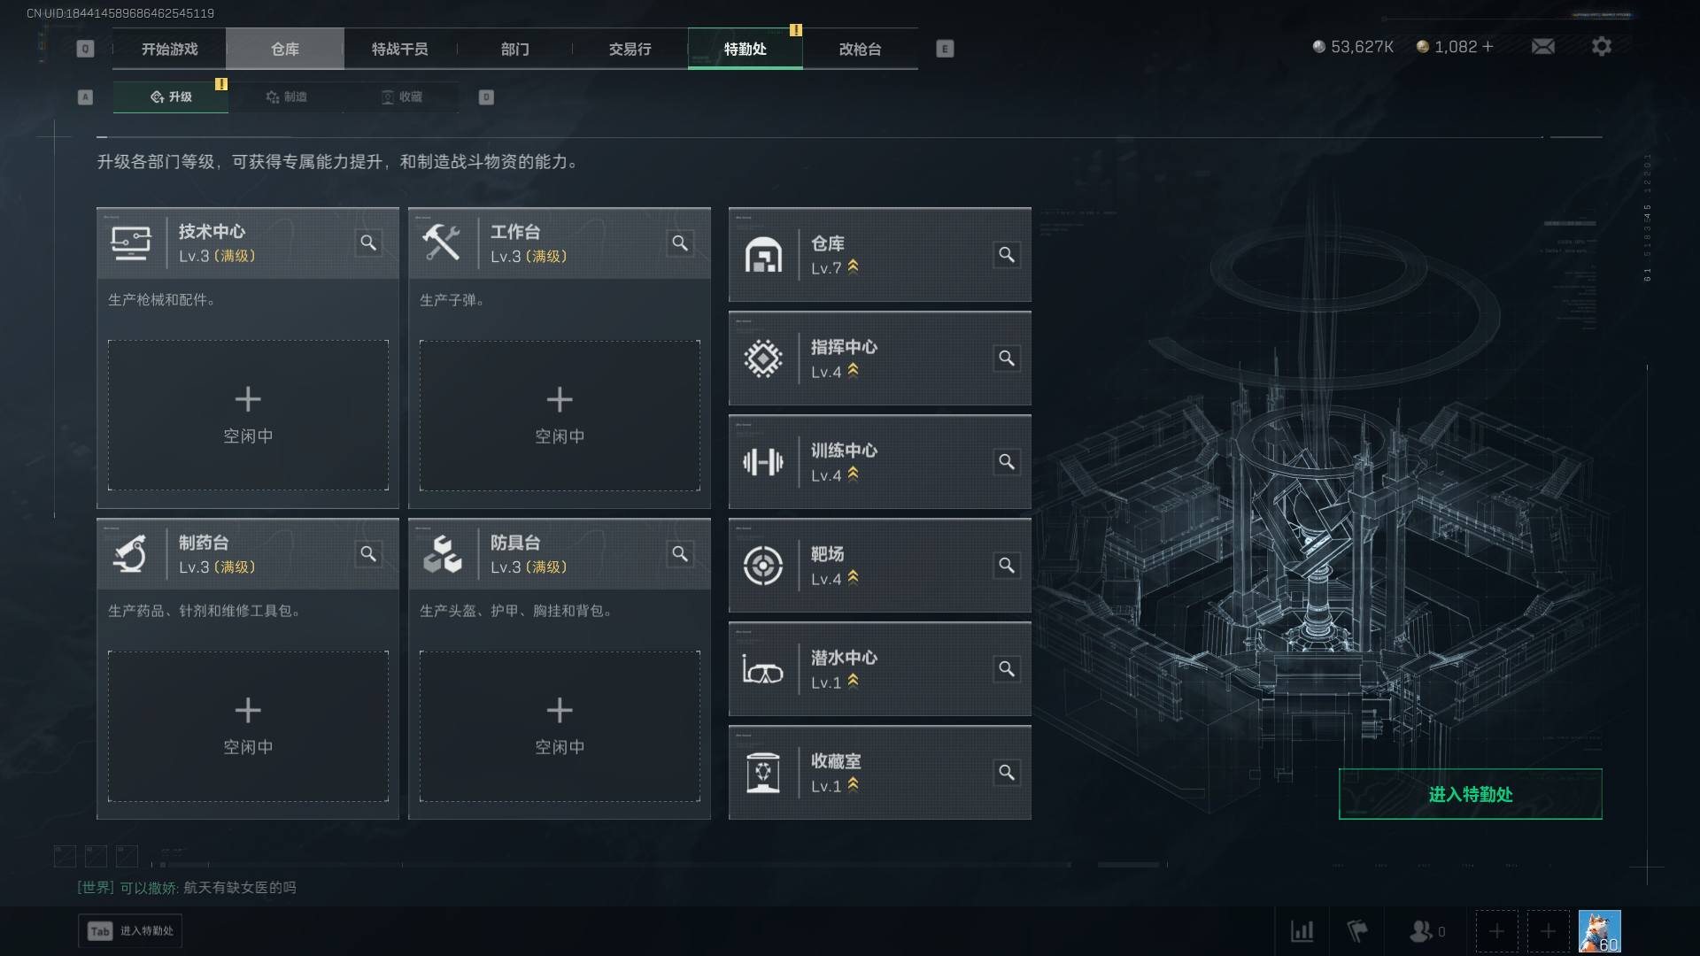Open 靶场 magnifier detail icon

(1007, 566)
